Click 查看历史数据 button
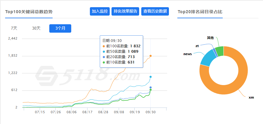Viewport: 263px width, 124px height. [x=155, y=11]
